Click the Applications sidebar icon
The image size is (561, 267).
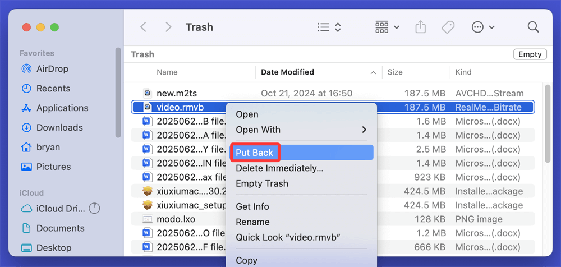[x=26, y=108]
